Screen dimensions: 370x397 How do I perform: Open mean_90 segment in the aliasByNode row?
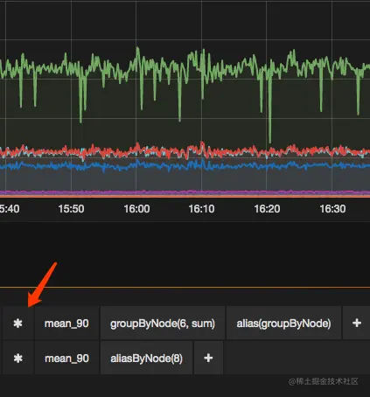[66, 358]
